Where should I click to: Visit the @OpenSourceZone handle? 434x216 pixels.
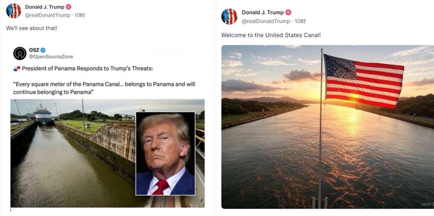pyautogui.click(x=51, y=57)
